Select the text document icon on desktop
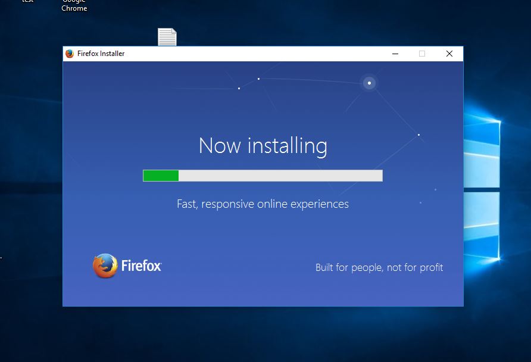 [167, 37]
